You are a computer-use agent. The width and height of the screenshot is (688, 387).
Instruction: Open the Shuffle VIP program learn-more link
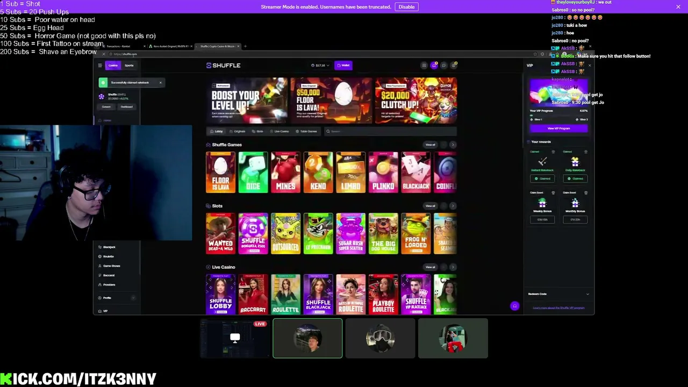pos(559,308)
